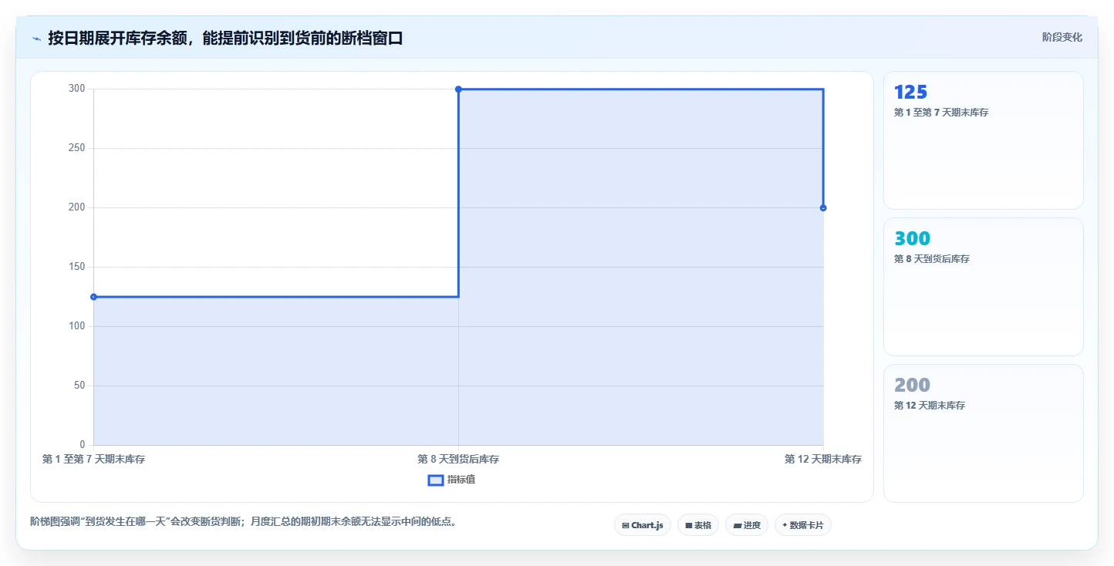Select the 数据卡片 tag pill
This screenshot has height=566, width=1114.
click(x=803, y=525)
